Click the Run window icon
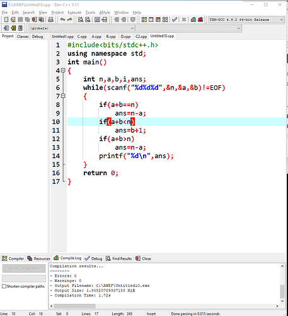288x316 pixels. point(151,20)
